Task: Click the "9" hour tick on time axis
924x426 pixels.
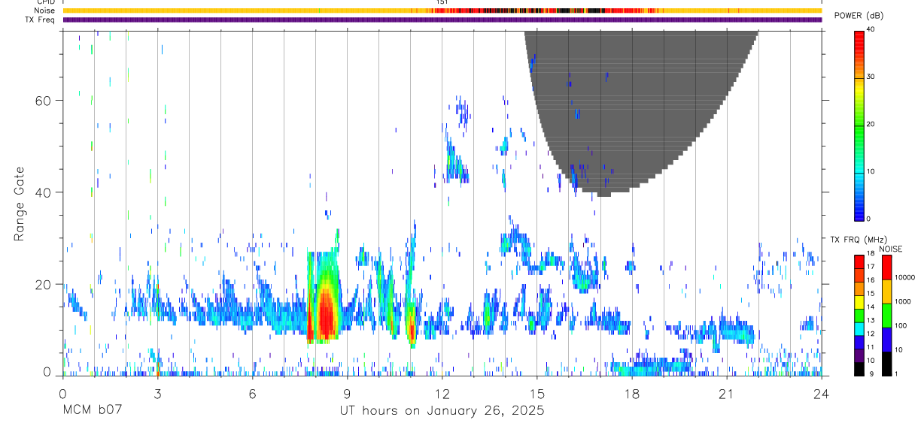Action: tap(347, 394)
